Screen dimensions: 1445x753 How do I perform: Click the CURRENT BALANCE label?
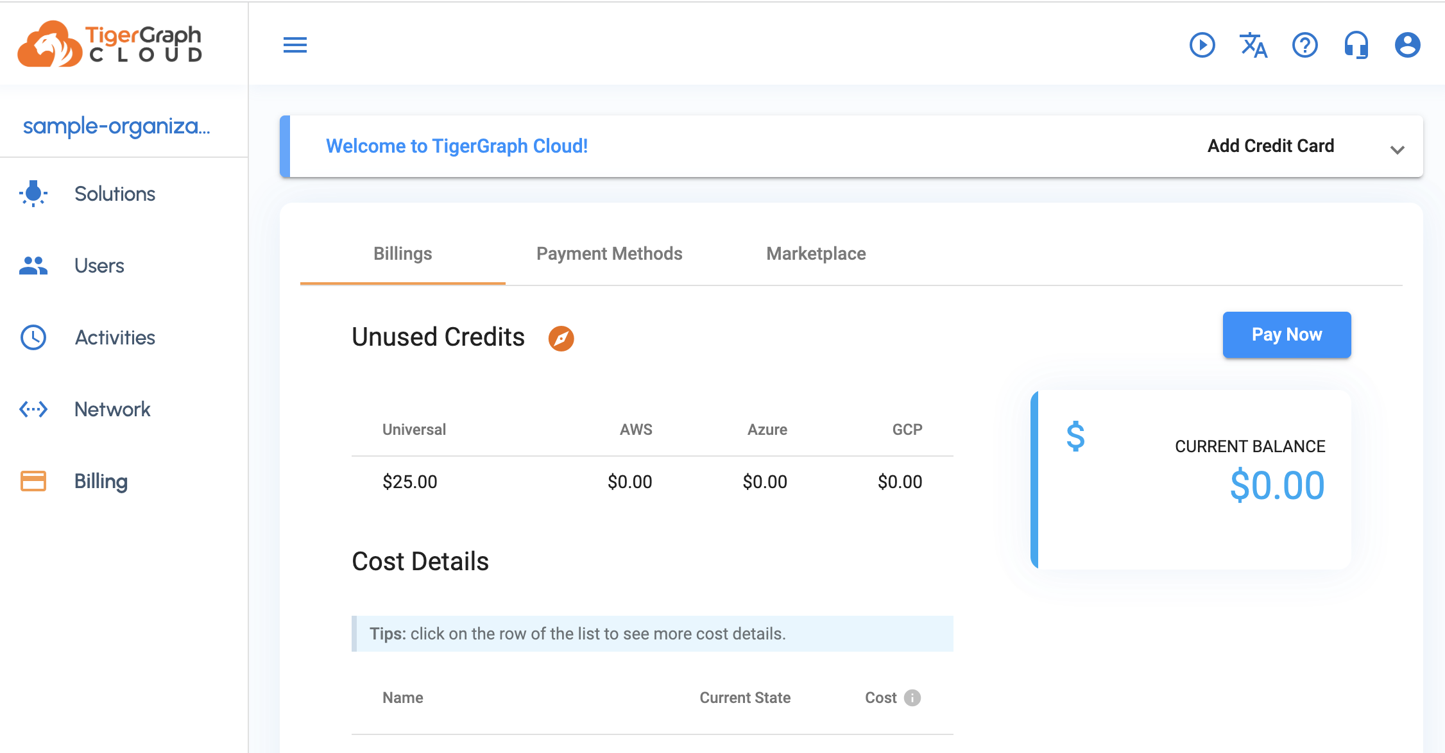tap(1250, 446)
